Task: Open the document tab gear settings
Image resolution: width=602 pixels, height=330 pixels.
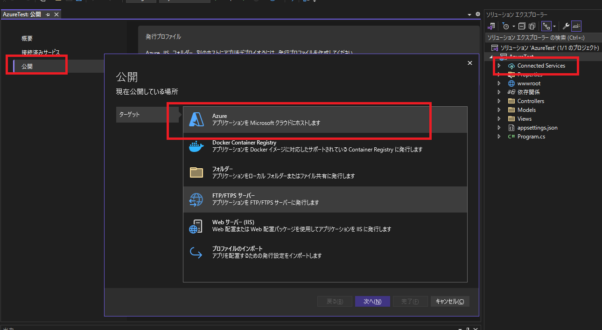Action: point(477,14)
